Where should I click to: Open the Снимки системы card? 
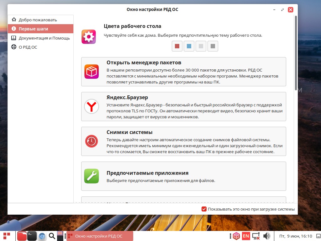click(184, 142)
